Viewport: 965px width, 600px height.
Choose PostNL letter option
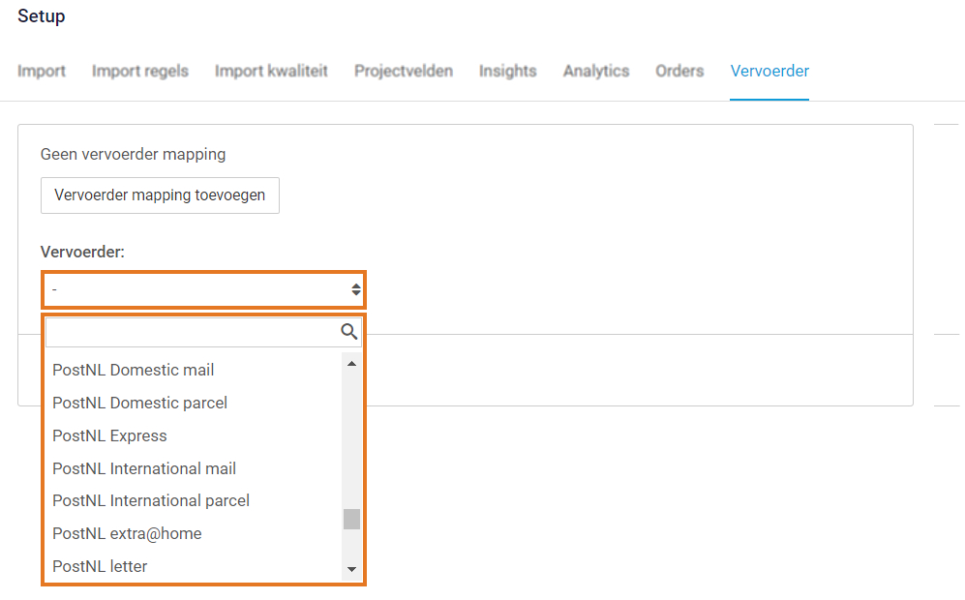100,566
